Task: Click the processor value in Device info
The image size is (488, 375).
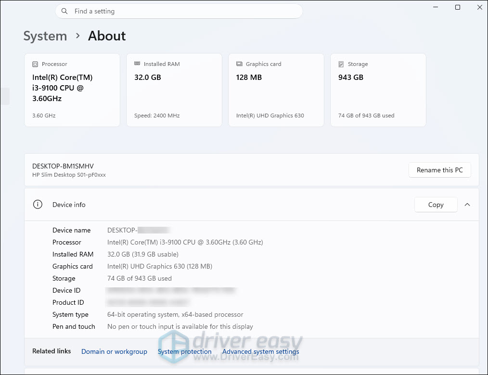Action: coord(185,242)
